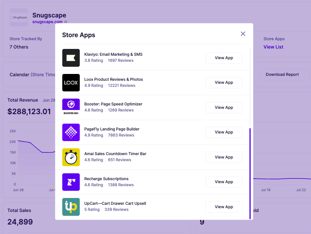
Task: Click the PageFly Landing Page Builder icon
Action: pyautogui.click(x=70, y=132)
